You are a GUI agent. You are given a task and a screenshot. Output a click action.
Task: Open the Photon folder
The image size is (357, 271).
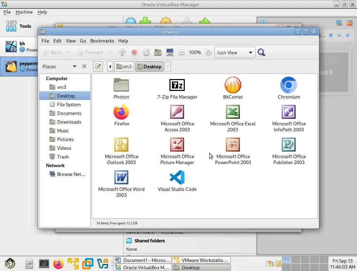click(x=121, y=85)
